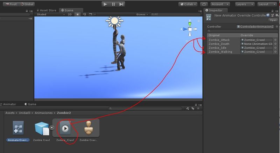Open the Layers dropdown

coord(245,4)
